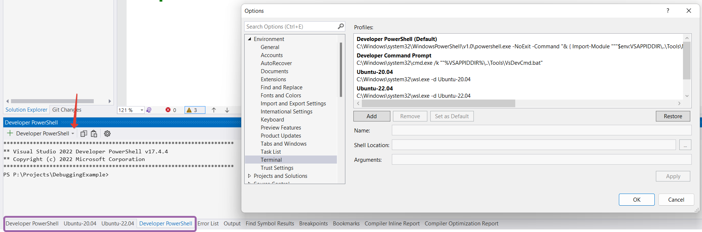Click the search magnifier icon in Options

pyautogui.click(x=341, y=26)
